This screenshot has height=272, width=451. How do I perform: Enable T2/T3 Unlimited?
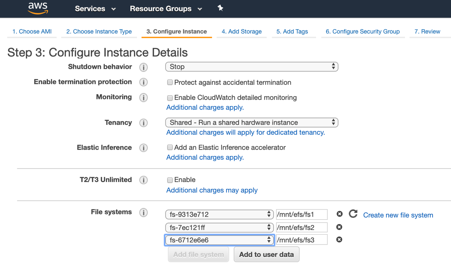[170, 180]
